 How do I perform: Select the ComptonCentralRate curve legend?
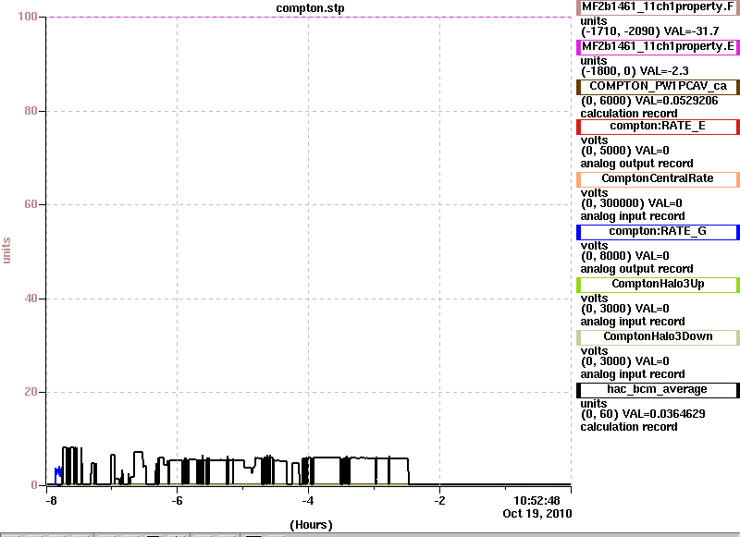pyautogui.click(x=658, y=178)
